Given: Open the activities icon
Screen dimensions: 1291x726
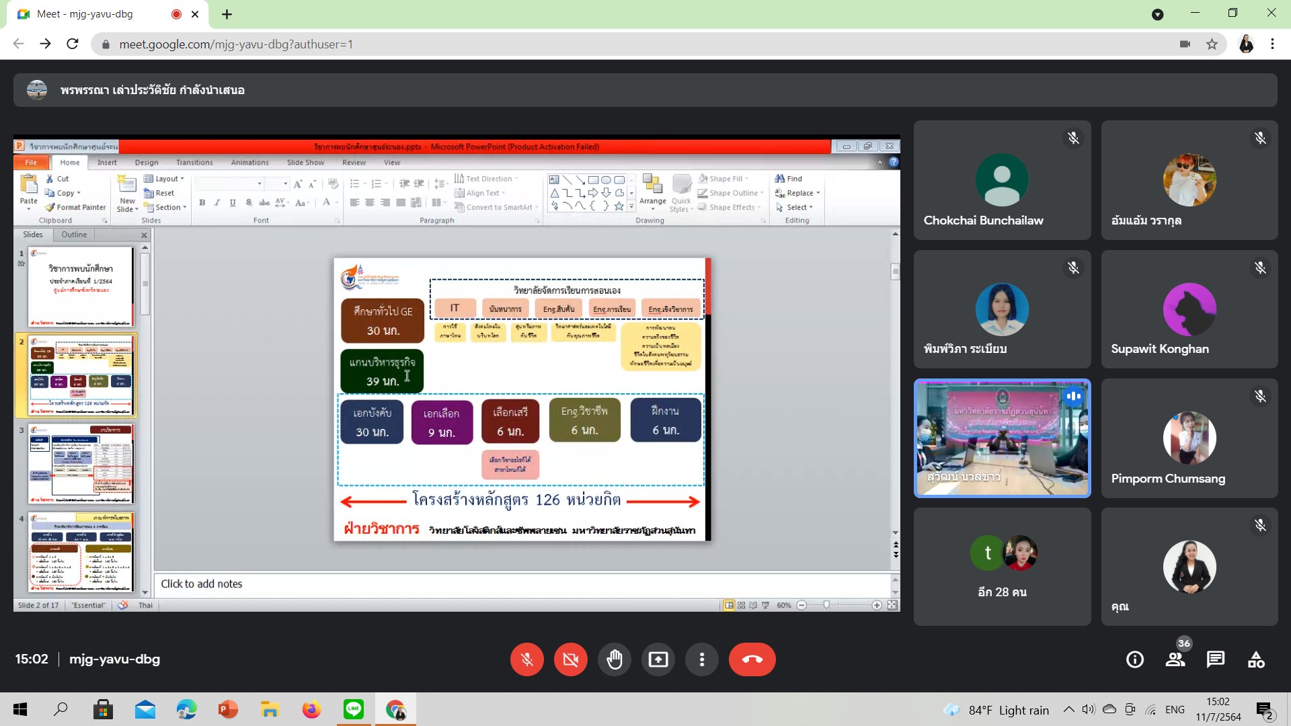Looking at the screenshot, I should click(x=1256, y=659).
